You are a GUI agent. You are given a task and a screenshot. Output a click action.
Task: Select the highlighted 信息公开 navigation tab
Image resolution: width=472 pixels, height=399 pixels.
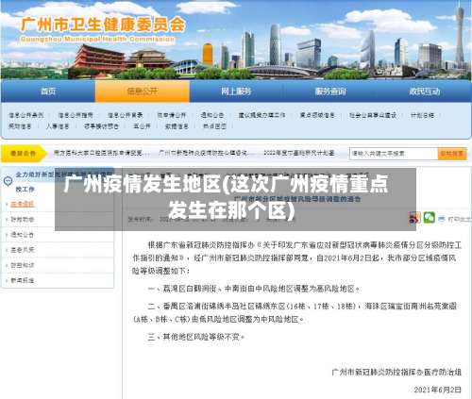coord(143,91)
